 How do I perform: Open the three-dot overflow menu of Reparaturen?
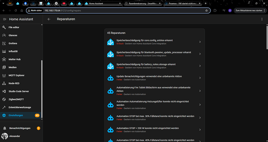point(262,19)
